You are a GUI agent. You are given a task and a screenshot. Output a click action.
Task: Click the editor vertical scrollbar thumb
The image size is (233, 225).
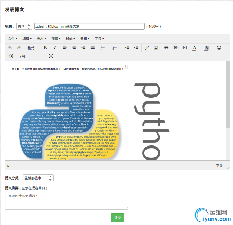point(228,94)
